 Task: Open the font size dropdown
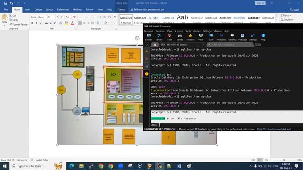point(54,17)
